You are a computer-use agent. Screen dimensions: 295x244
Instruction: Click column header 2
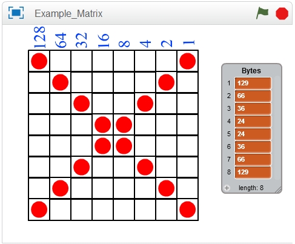(x=167, y=44)
